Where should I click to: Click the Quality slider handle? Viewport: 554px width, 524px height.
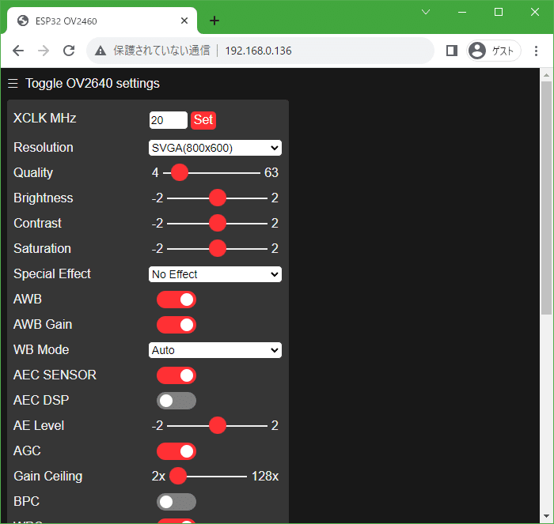[x=180, y=172]
